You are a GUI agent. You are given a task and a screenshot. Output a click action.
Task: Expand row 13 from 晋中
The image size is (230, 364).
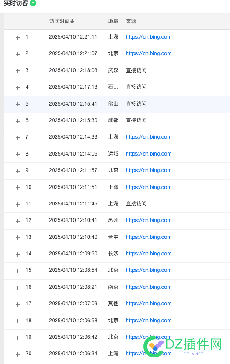[18, 238]
